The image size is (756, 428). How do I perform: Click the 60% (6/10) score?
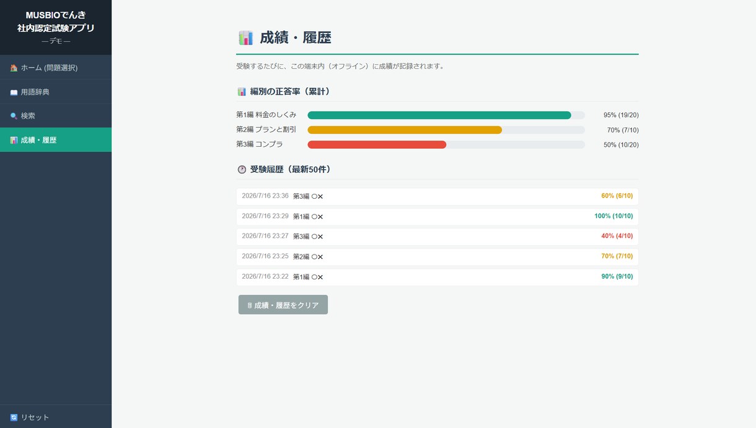[617, 196]
